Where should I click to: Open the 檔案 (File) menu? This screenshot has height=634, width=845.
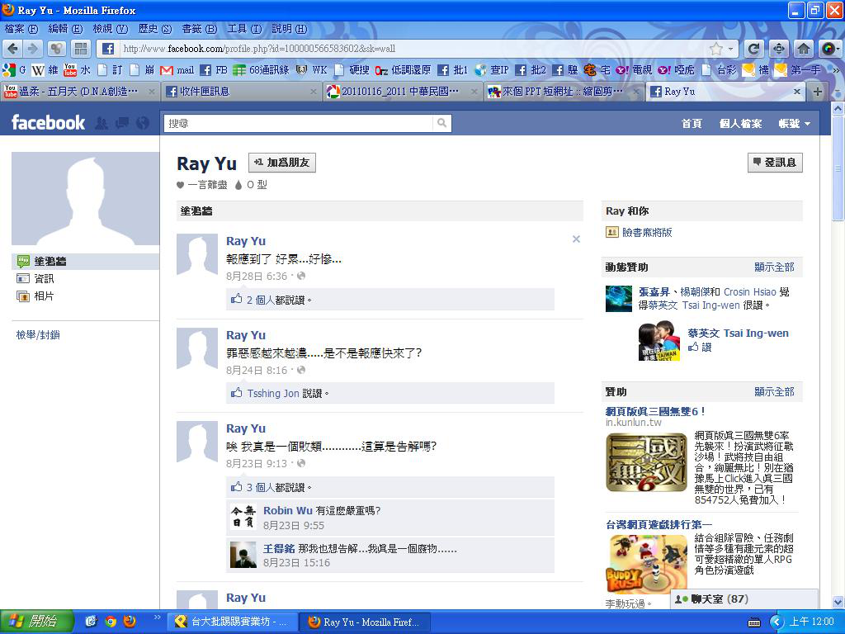tap(21, 29)
